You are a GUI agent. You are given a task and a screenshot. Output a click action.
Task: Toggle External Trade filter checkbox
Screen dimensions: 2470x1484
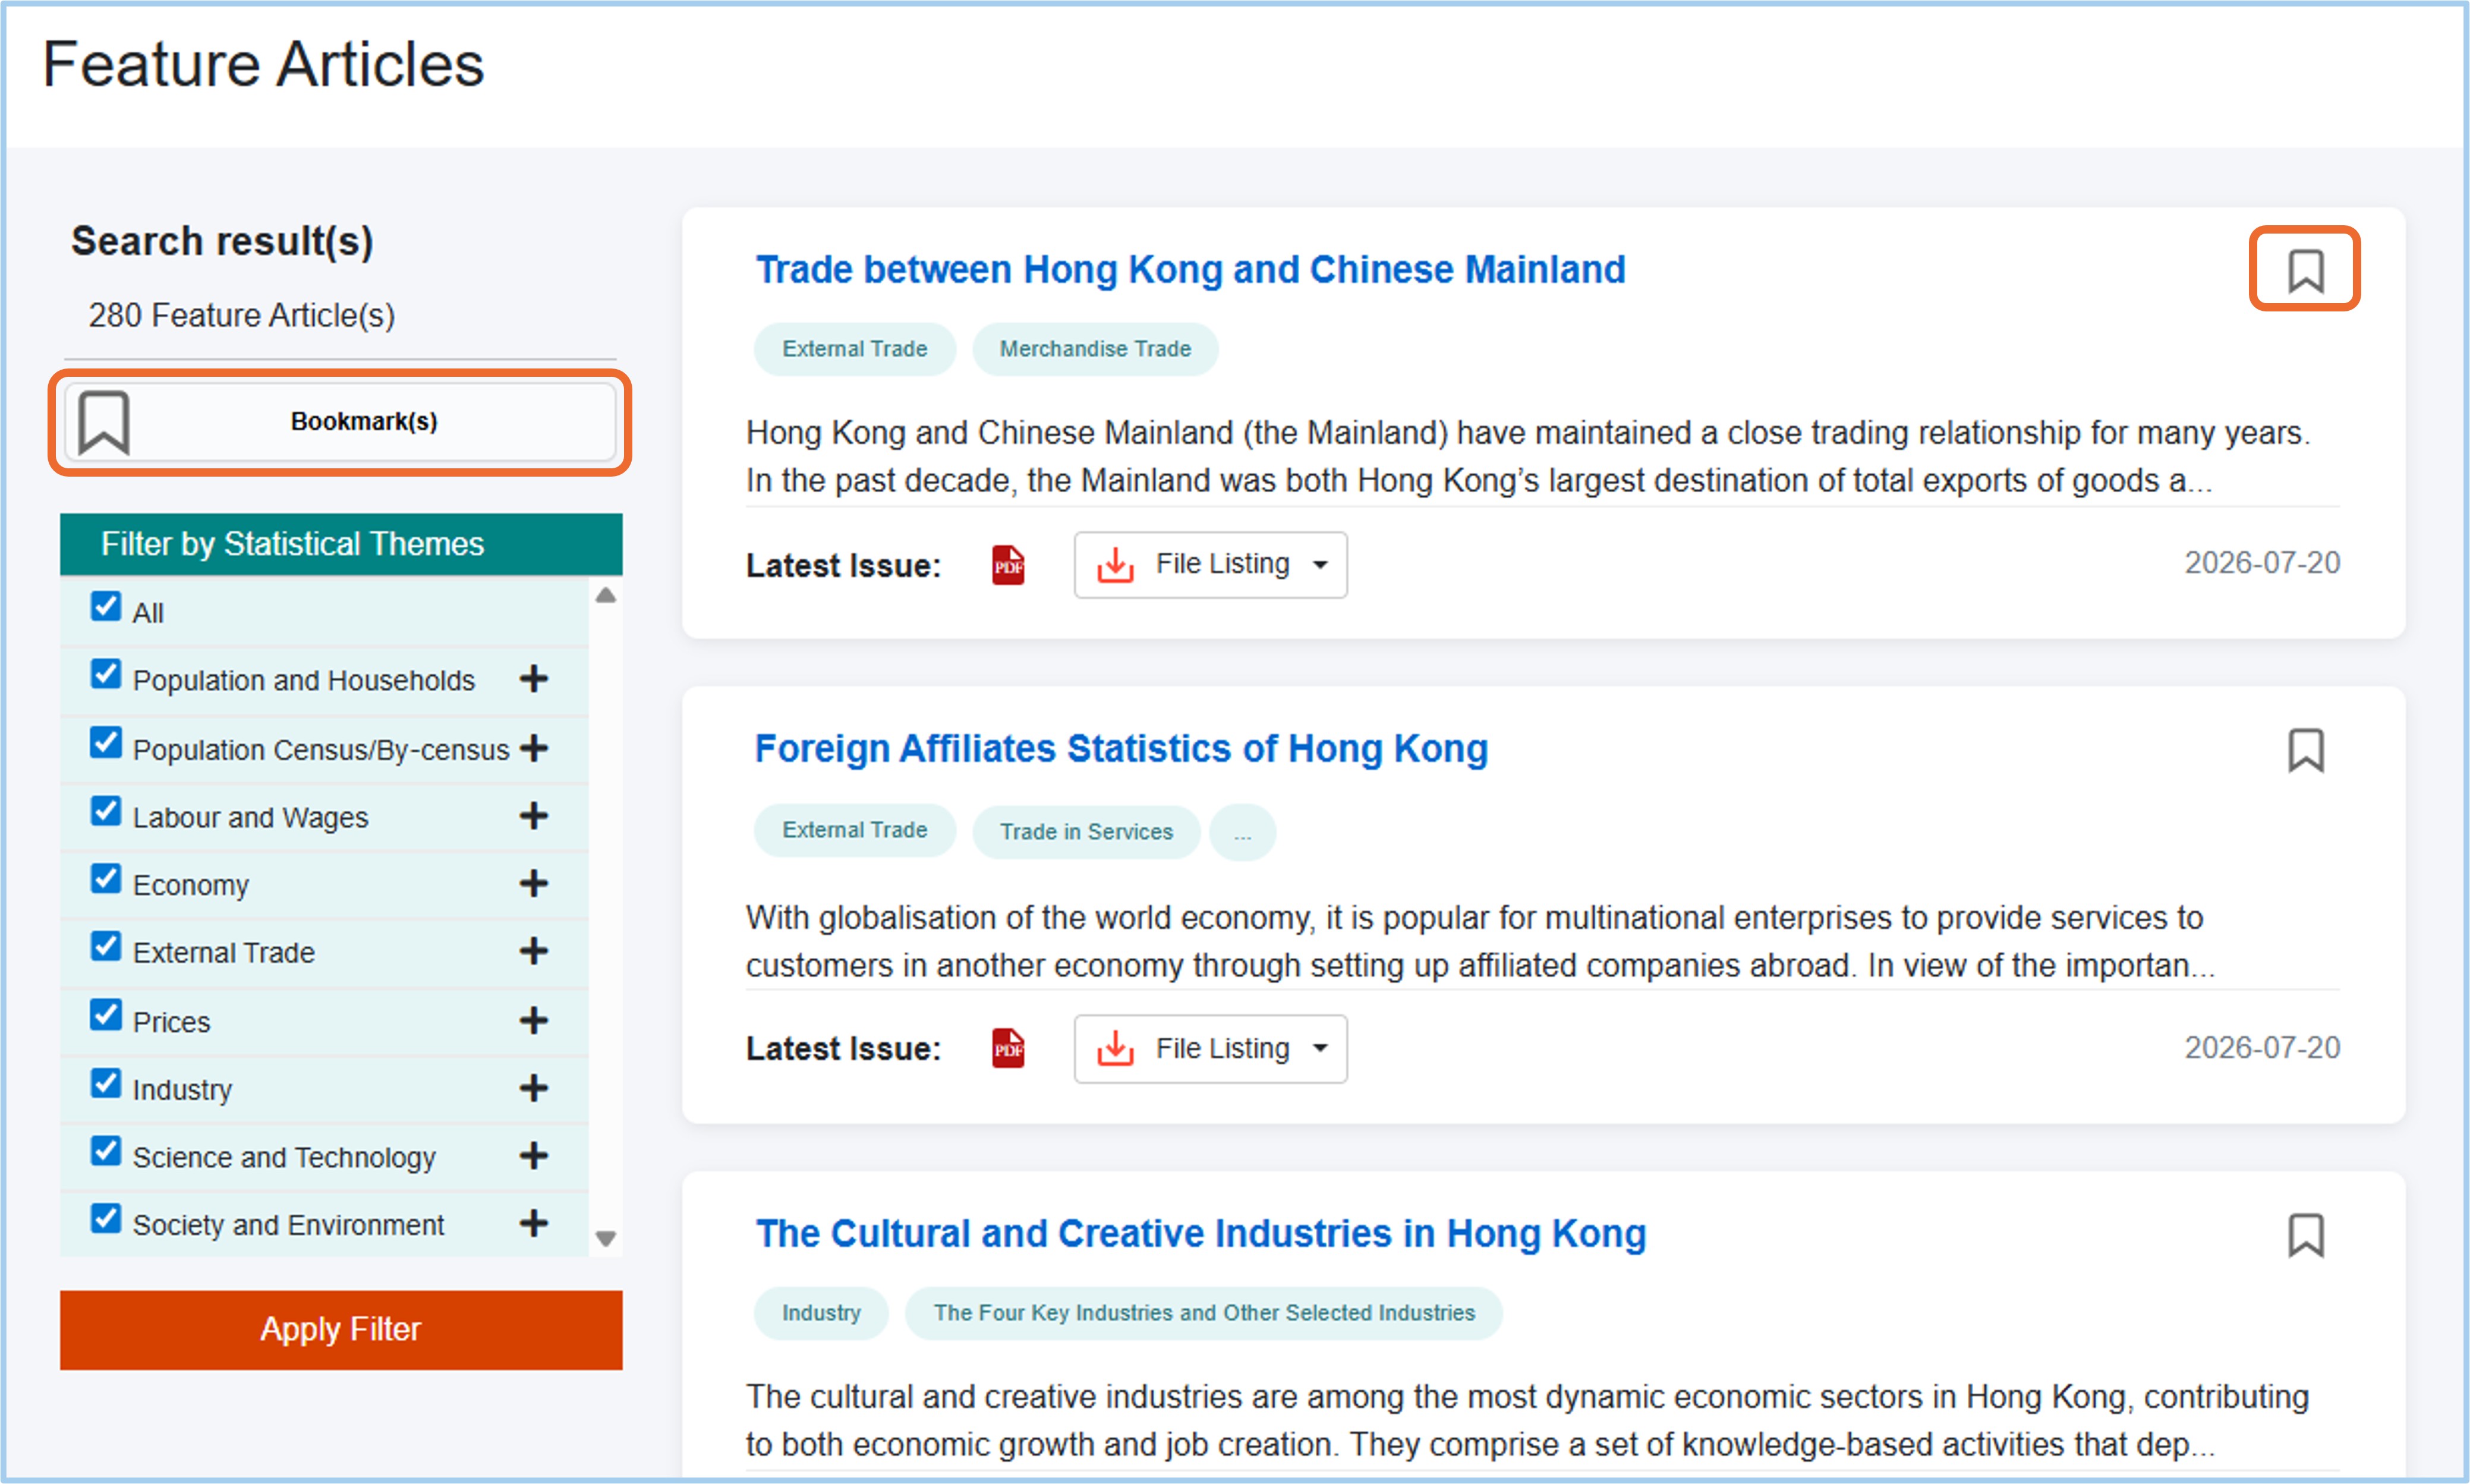click(x=105, y=946)
